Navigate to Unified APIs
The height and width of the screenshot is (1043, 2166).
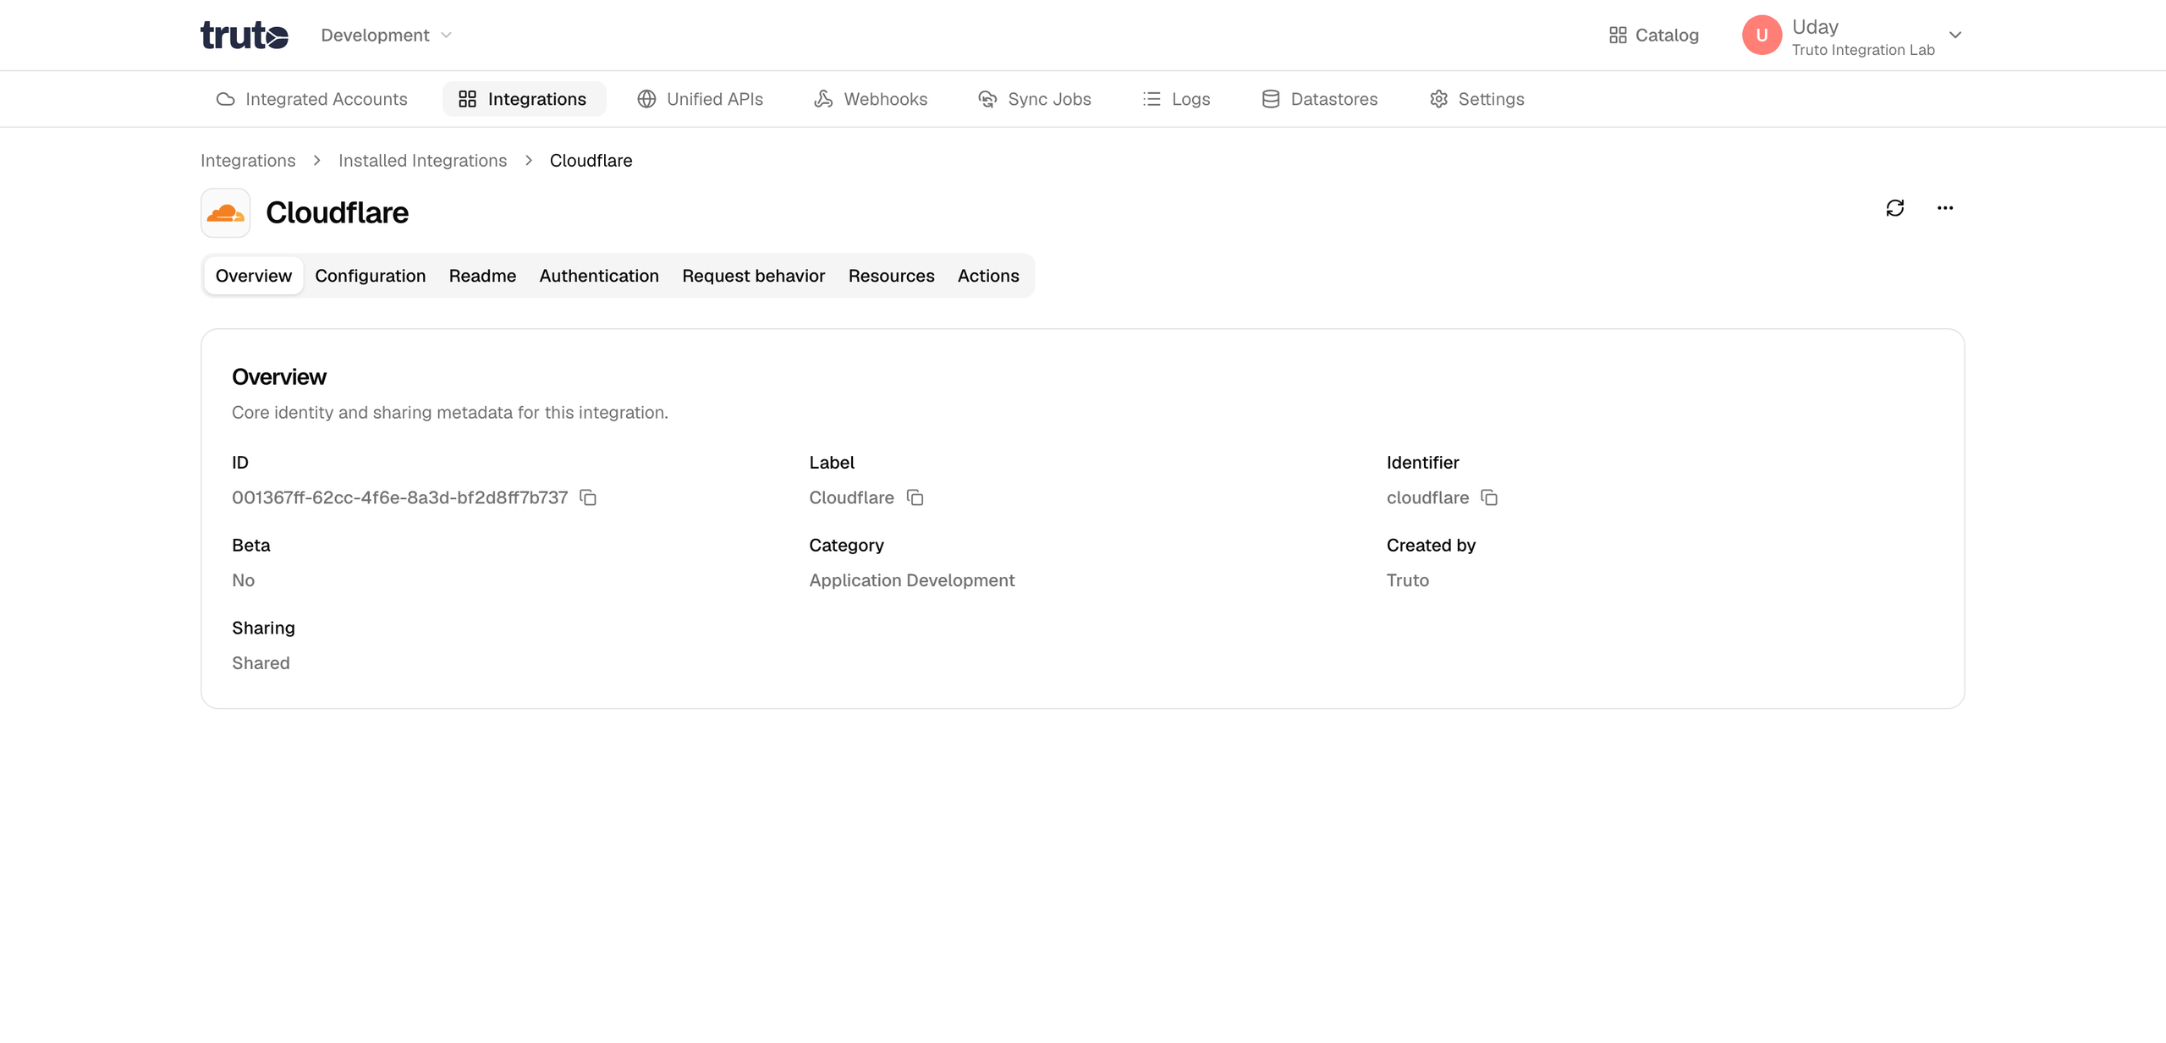point(700,99)
